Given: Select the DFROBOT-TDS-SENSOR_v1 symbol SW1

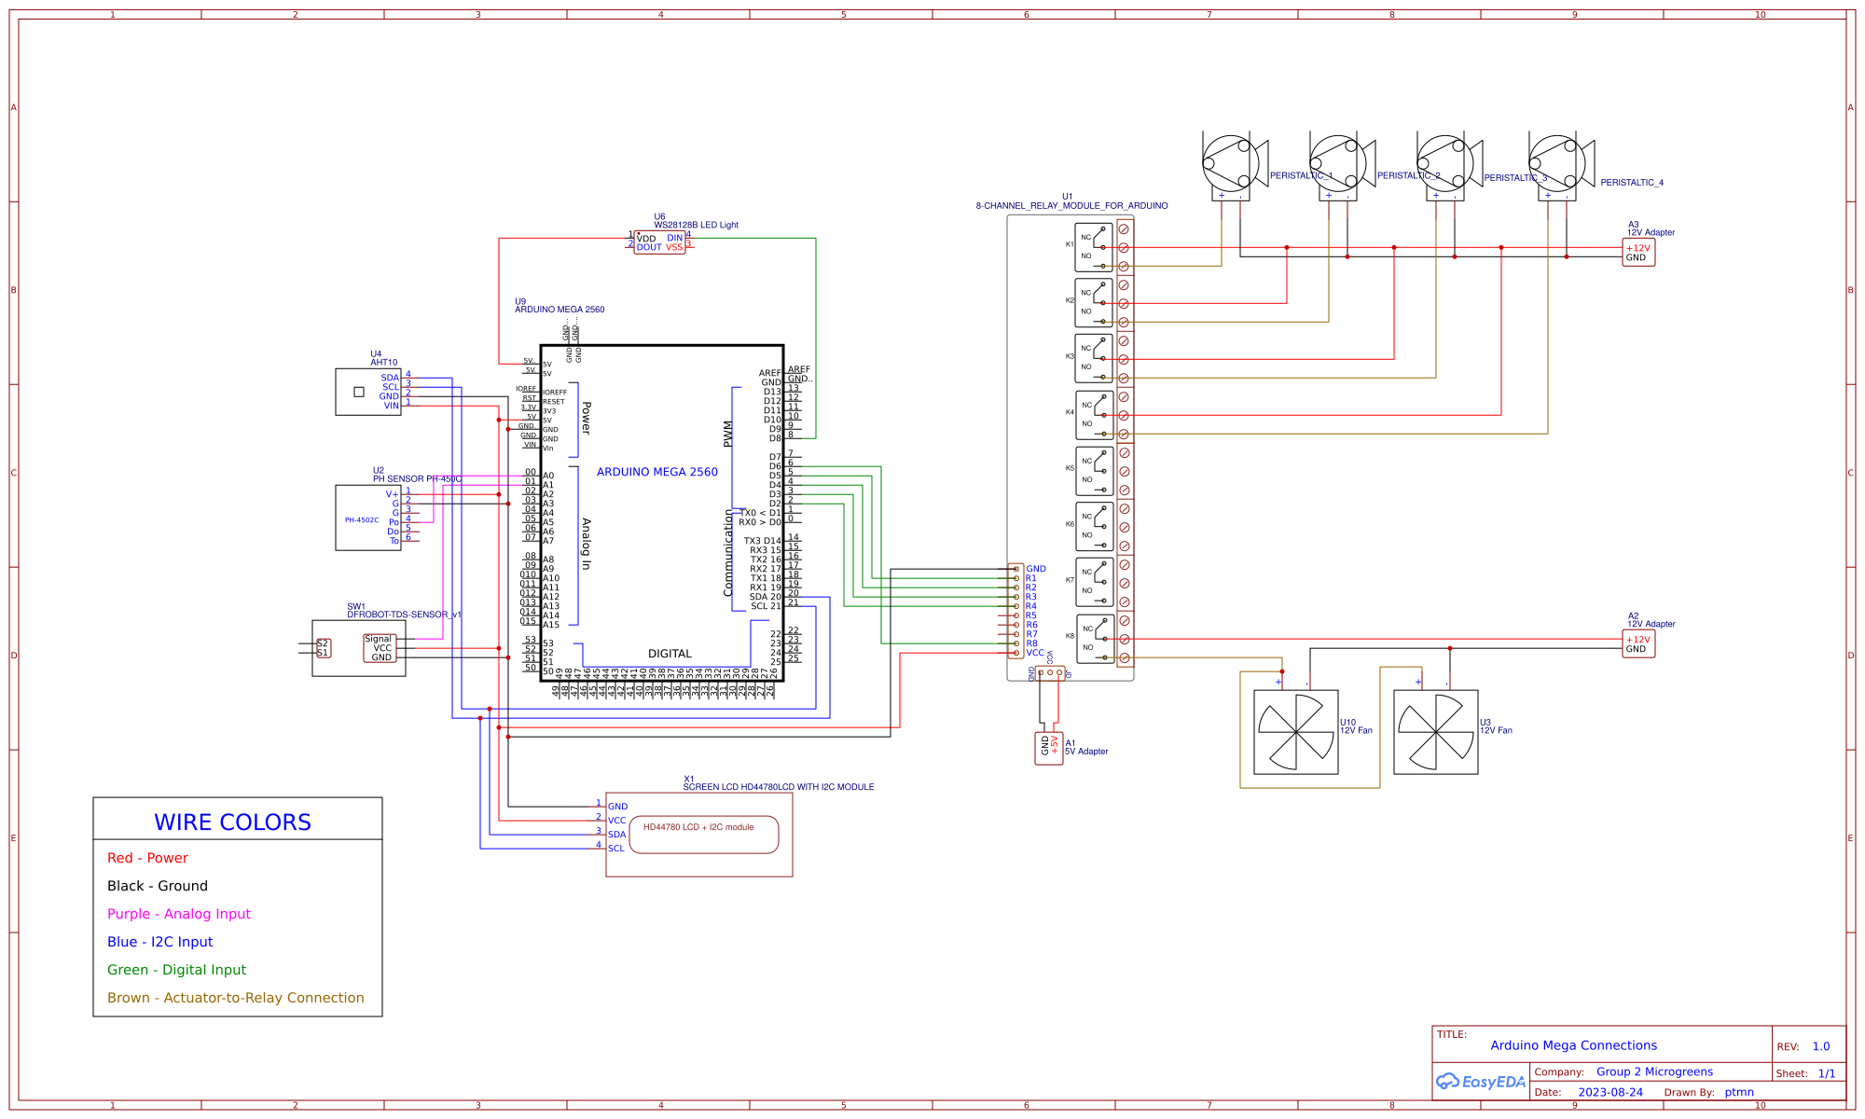Looking at the screenshot, I should [x=359, y=648].
